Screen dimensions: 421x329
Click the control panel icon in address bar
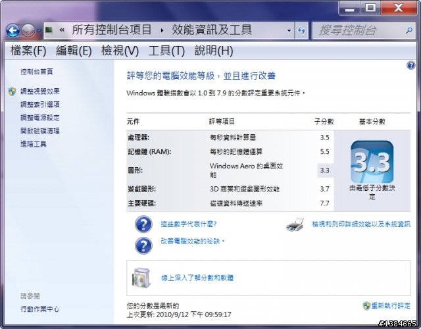point(49,30)
